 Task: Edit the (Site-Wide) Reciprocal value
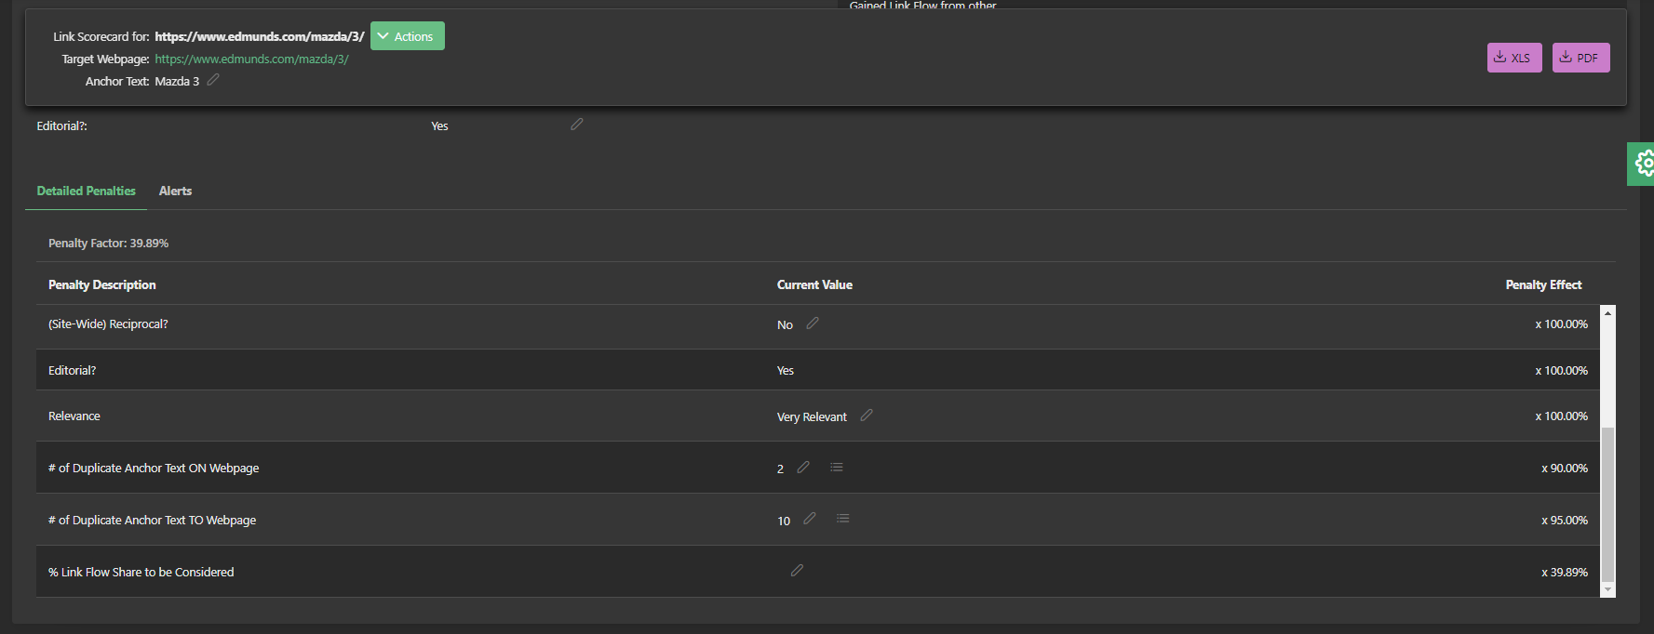click(813, 324)
